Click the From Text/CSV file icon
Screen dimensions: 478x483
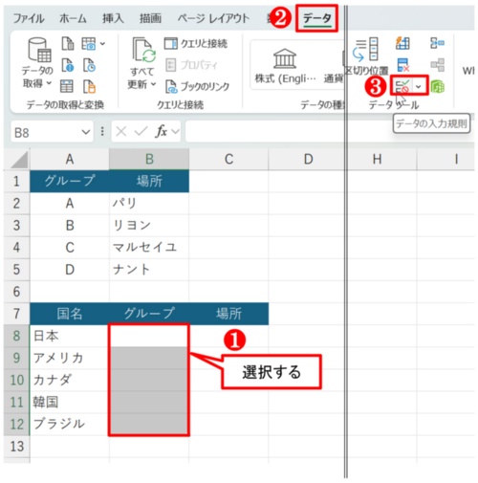(x=68, y=43)
